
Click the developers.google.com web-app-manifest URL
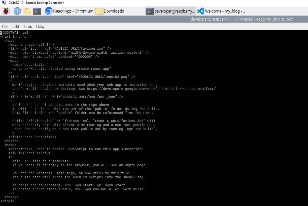point(151,89)
